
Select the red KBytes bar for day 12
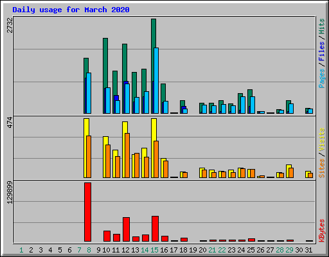coord(126,229)
